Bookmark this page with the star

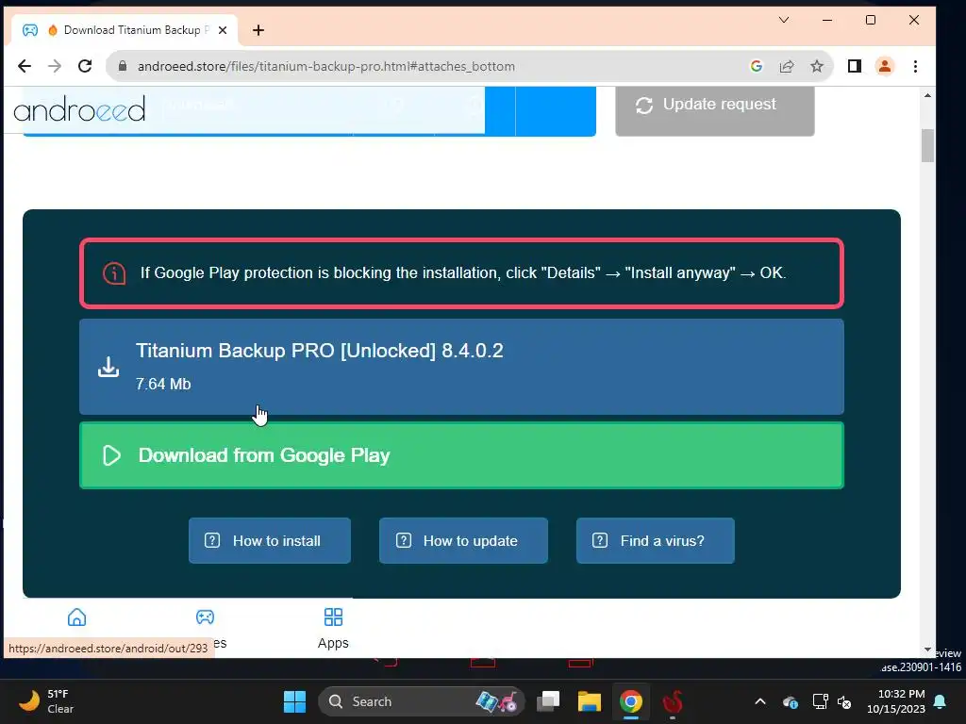816,66
